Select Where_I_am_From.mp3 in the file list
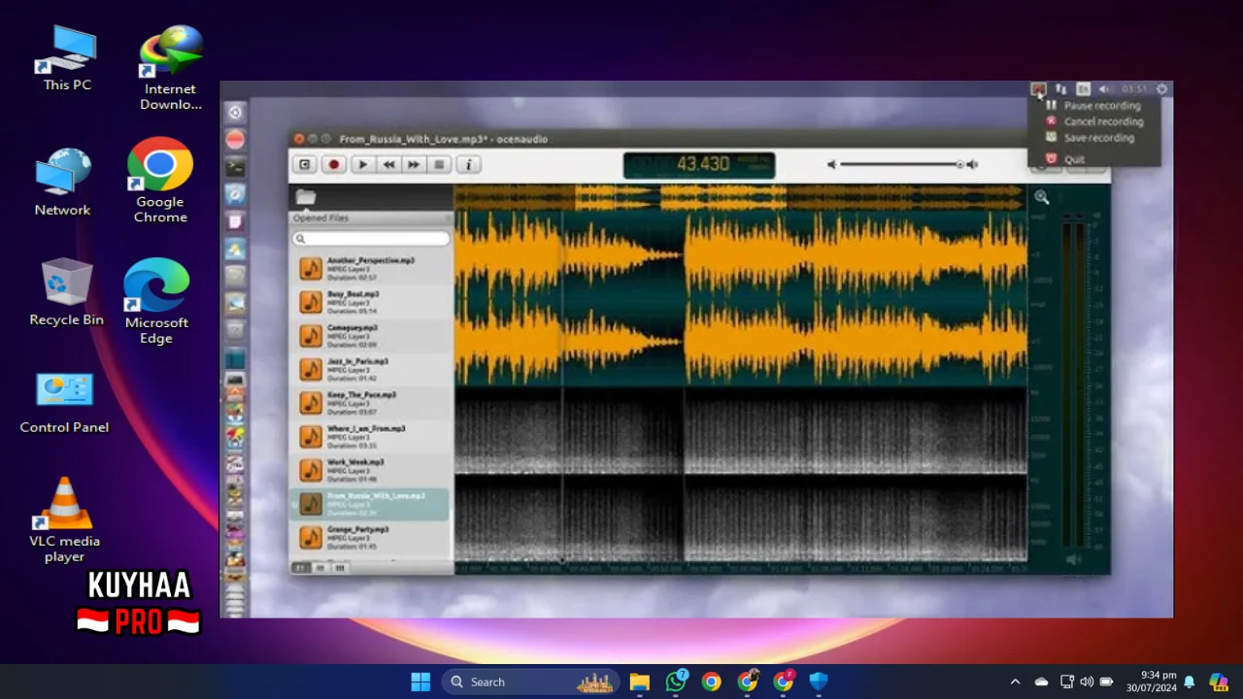 tap(371, 437)
